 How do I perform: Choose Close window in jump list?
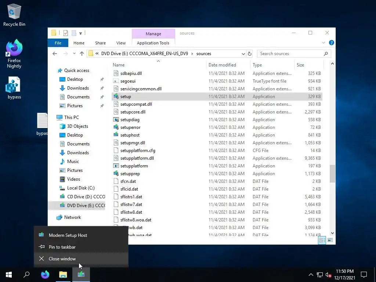tap(81, 259)
